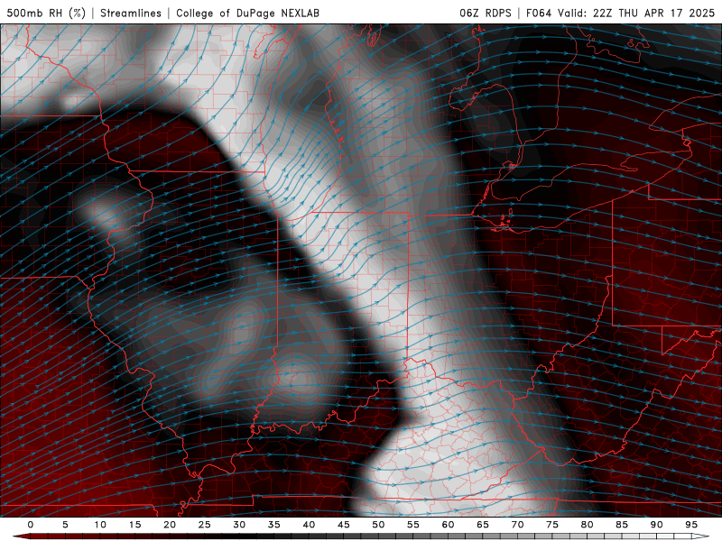This screenshot has height=541, width=722.
Task: Click the colorbar label '30'
Action: pyautogui.click(x=239, y=525)
